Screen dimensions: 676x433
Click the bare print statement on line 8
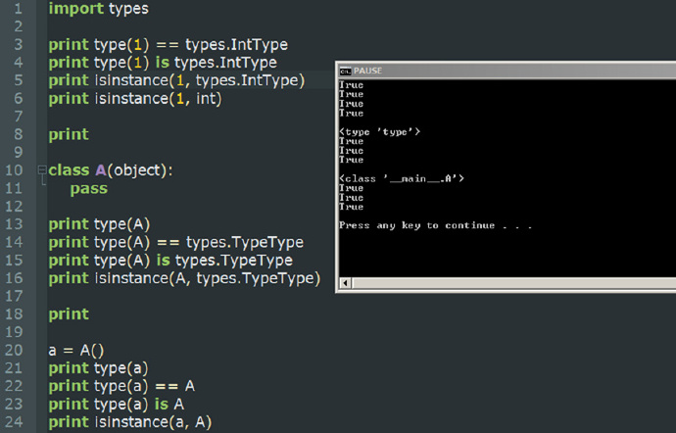click(x=69, y=134)
